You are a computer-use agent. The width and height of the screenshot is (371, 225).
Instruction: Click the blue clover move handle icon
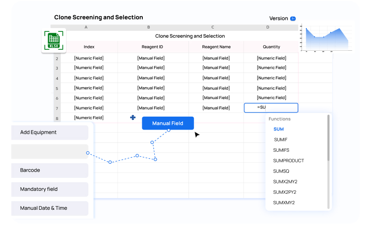tap(133, 117)
